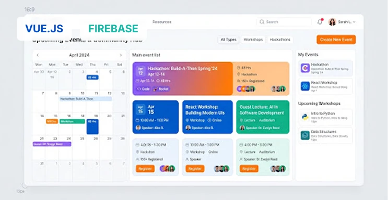The height and width of the screenshot is (200, 388).
Task: Select the Workshops filter tab
Action: pos(253,40)
